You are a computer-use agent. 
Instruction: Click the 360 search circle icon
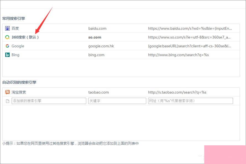7,37
